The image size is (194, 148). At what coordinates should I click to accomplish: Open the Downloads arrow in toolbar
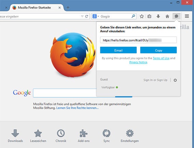(158, 16)
